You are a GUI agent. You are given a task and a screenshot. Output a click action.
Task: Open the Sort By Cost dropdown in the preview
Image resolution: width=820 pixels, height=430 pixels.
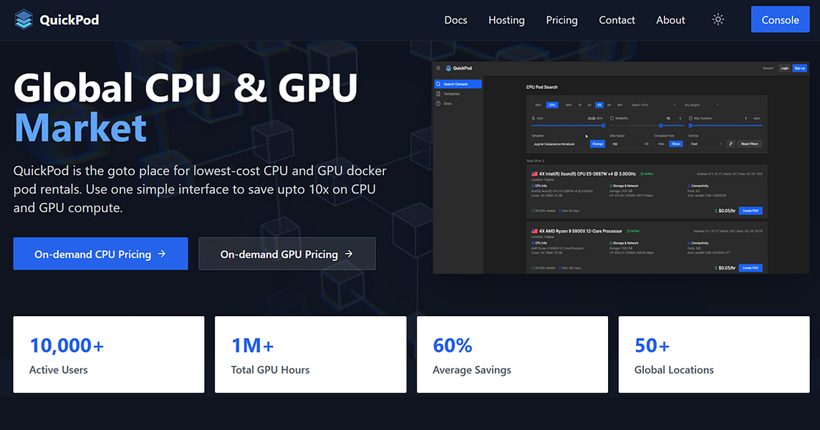707,144
